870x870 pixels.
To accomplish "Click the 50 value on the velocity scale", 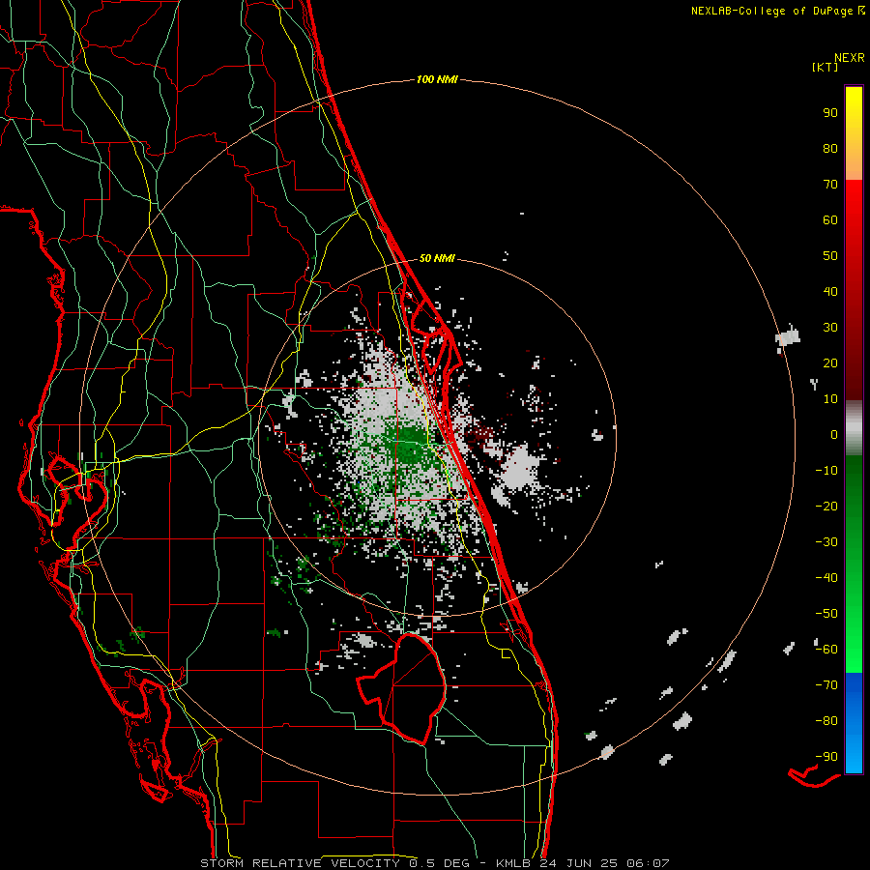I will pos(830,256).
